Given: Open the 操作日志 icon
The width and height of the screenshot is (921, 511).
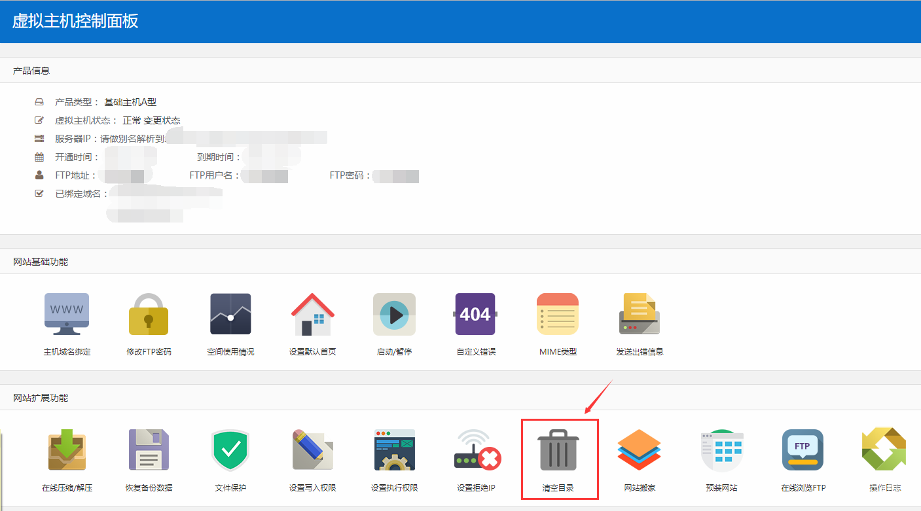Looking at the screenshot, I should (884, 450).
